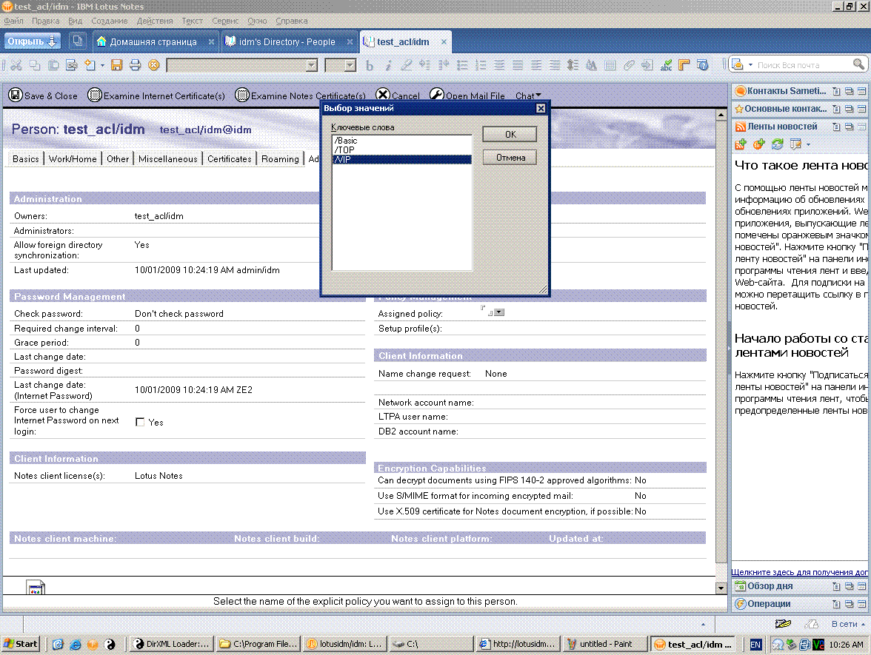
Task: Click the spell check 'abc' icon
Action: coord(666,65)
